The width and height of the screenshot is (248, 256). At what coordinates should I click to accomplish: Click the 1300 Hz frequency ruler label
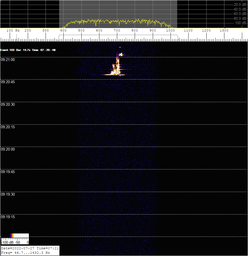pyautogui.click(x=224, y=30)
